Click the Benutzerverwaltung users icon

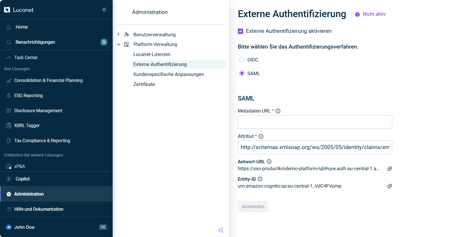pyautogui.click(x=127, y=35)
